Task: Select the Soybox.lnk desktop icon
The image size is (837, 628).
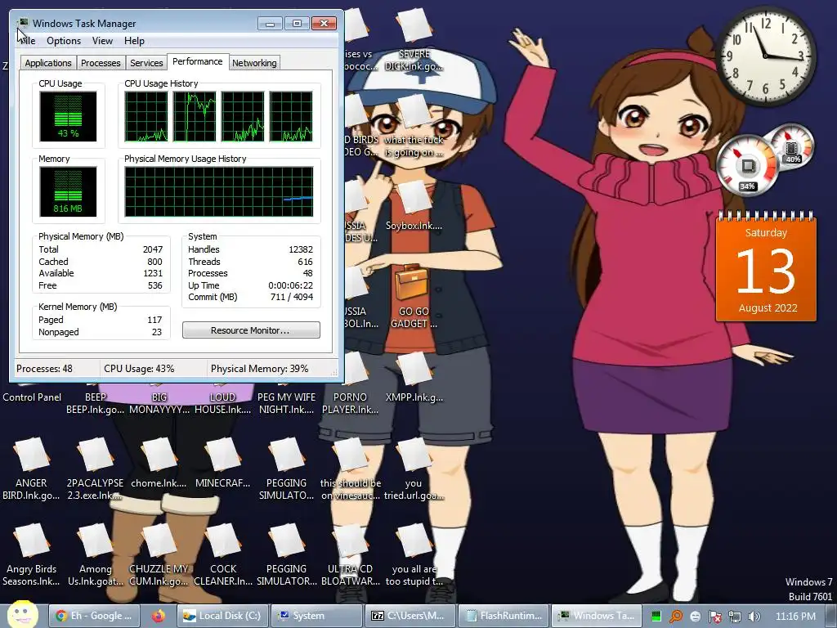Action: (414, 205)
